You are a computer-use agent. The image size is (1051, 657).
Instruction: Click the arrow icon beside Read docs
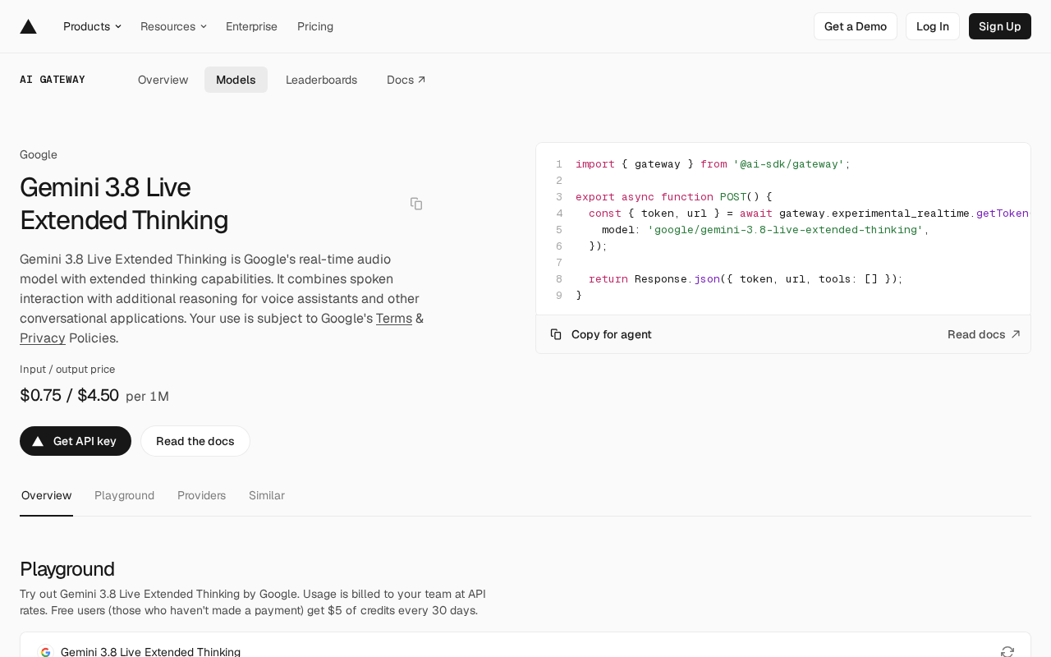point(1016,334)
